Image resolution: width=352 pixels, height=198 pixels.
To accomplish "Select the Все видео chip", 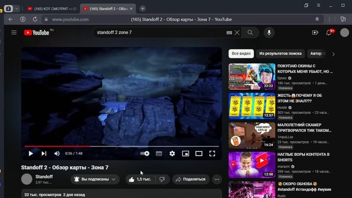I will coord(241,54).
